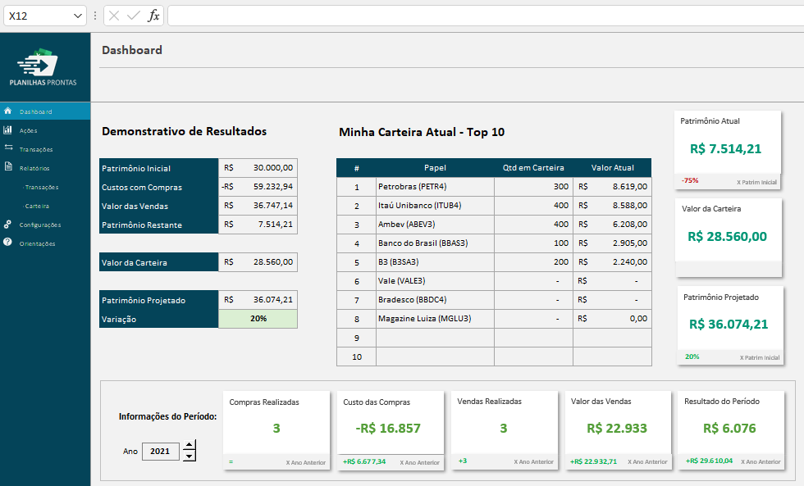Click the Bradesco (BBDC4) cell
Image resolution: width=804 pixels, height=486 pixels.
(435, 300)
